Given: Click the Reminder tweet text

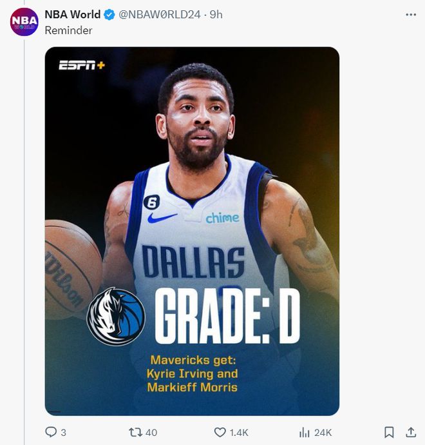Looking at the screenshot, I should point(68,30).
